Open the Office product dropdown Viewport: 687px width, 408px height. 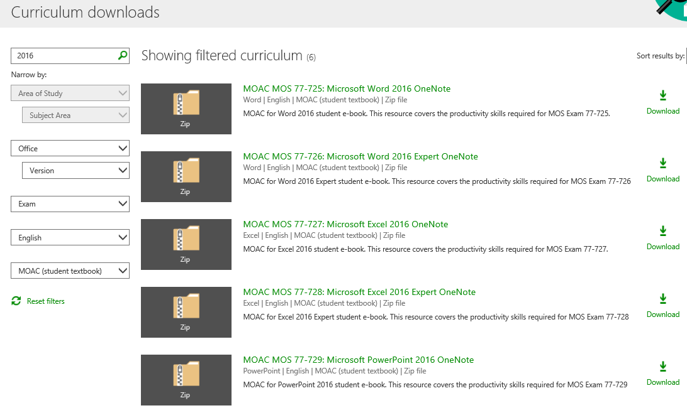[70, 148]
